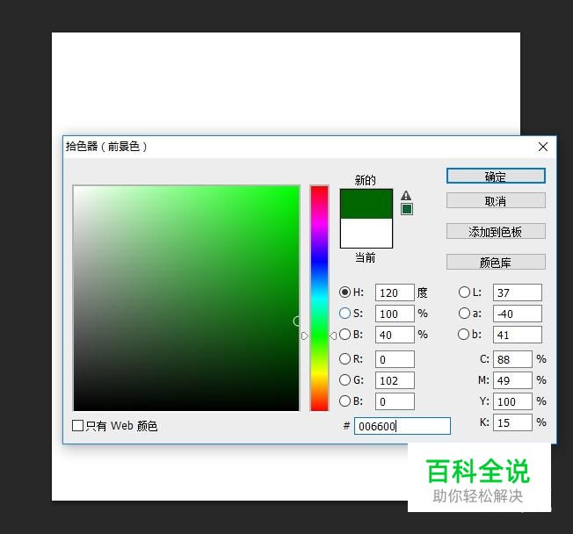573x534 pixels.
Task: Click the K black field showing 15
Action: coord(512,422)
